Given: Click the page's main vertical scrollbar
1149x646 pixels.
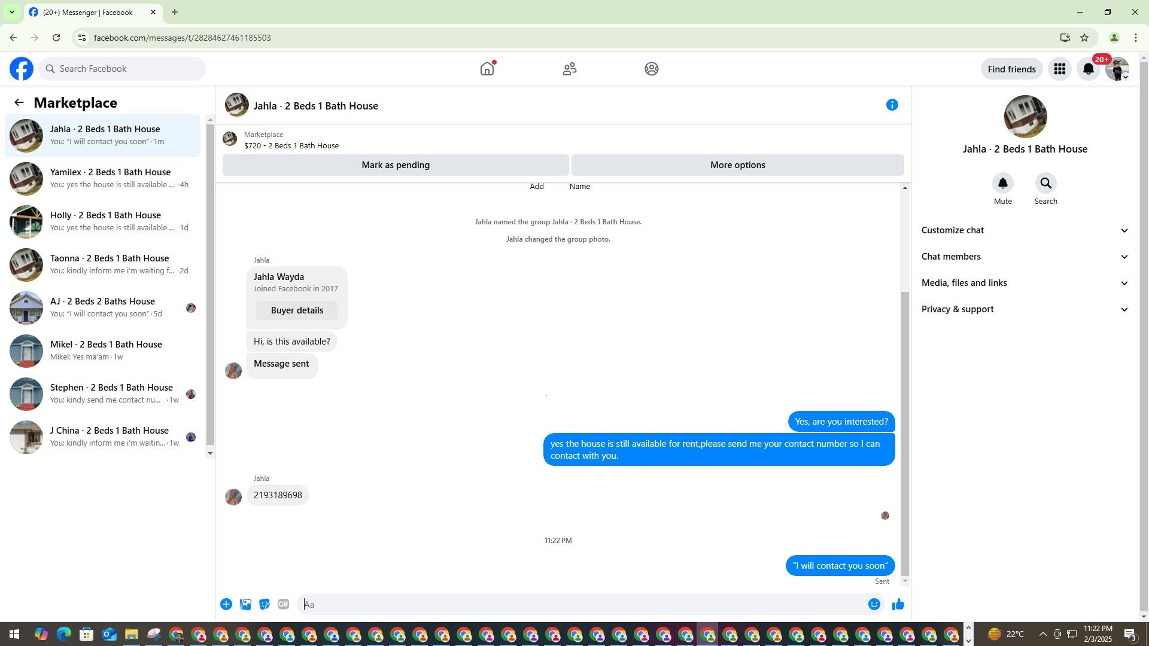Looking at the screenshot, I should coord(1144,337).
